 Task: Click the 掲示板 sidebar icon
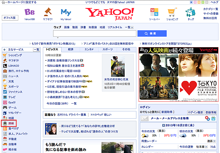(5, 149)
